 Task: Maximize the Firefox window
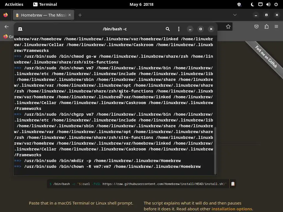click(266, 15)
